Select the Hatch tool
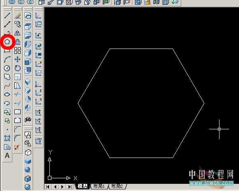 [7, 138]
